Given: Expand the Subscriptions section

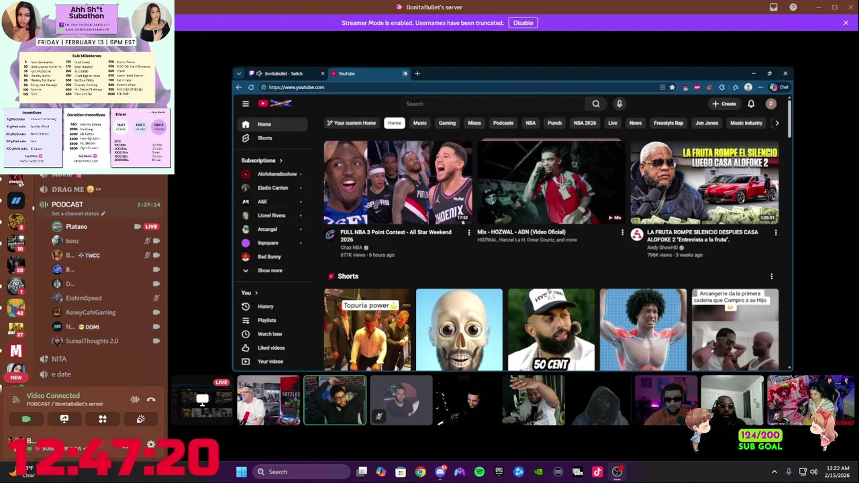Looking at the screenshot, I should point(262,160).
